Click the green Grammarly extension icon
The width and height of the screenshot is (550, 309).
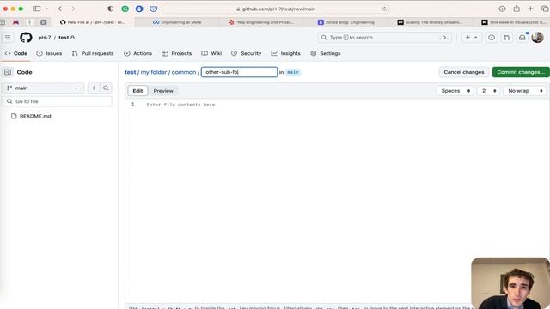pyautogui.click(x=125, y=9)
